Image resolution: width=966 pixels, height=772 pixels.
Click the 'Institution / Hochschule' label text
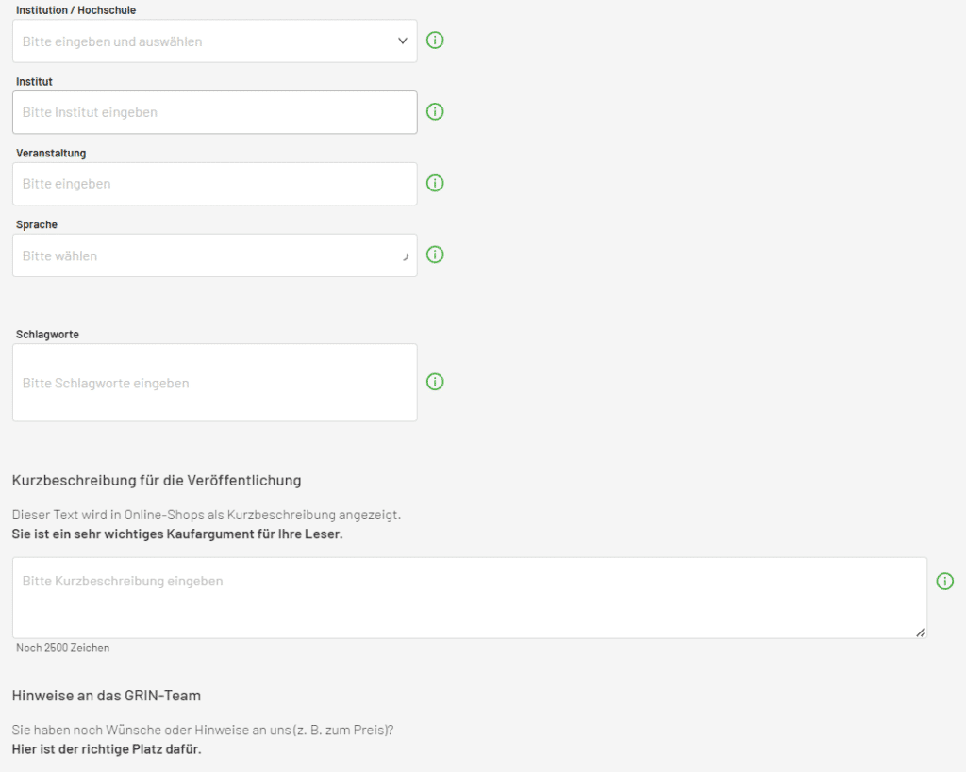[x=75, y=10]
